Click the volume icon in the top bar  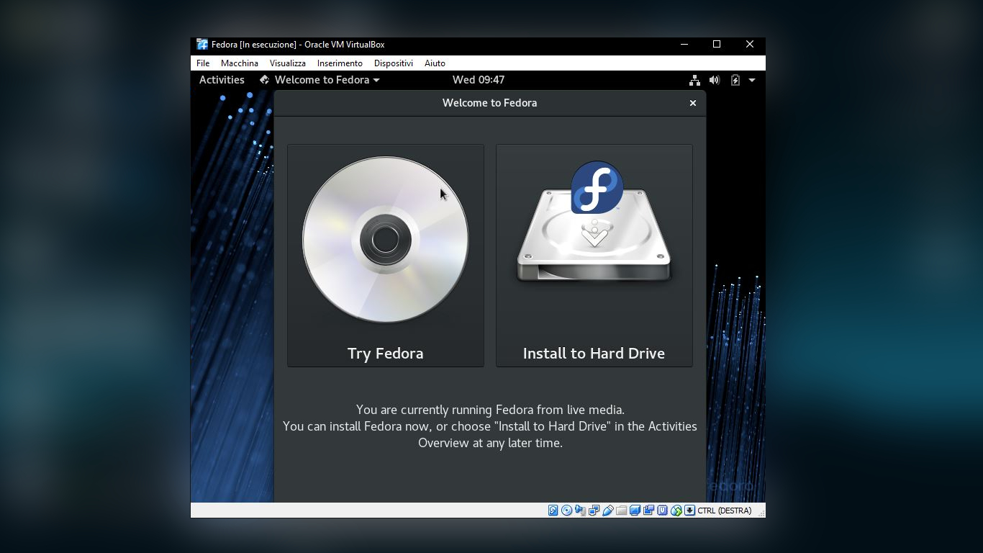click(714, 80)
